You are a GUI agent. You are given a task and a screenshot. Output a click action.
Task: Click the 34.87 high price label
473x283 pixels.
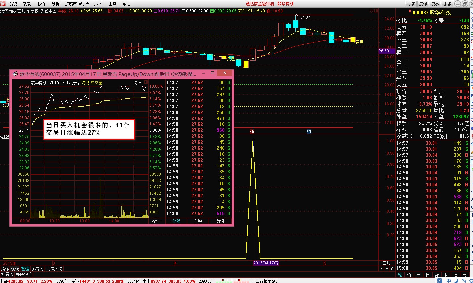coord(305,17)
